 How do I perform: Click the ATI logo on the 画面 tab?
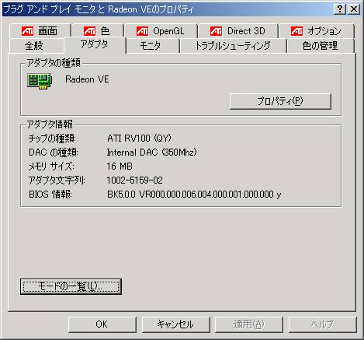27,31
